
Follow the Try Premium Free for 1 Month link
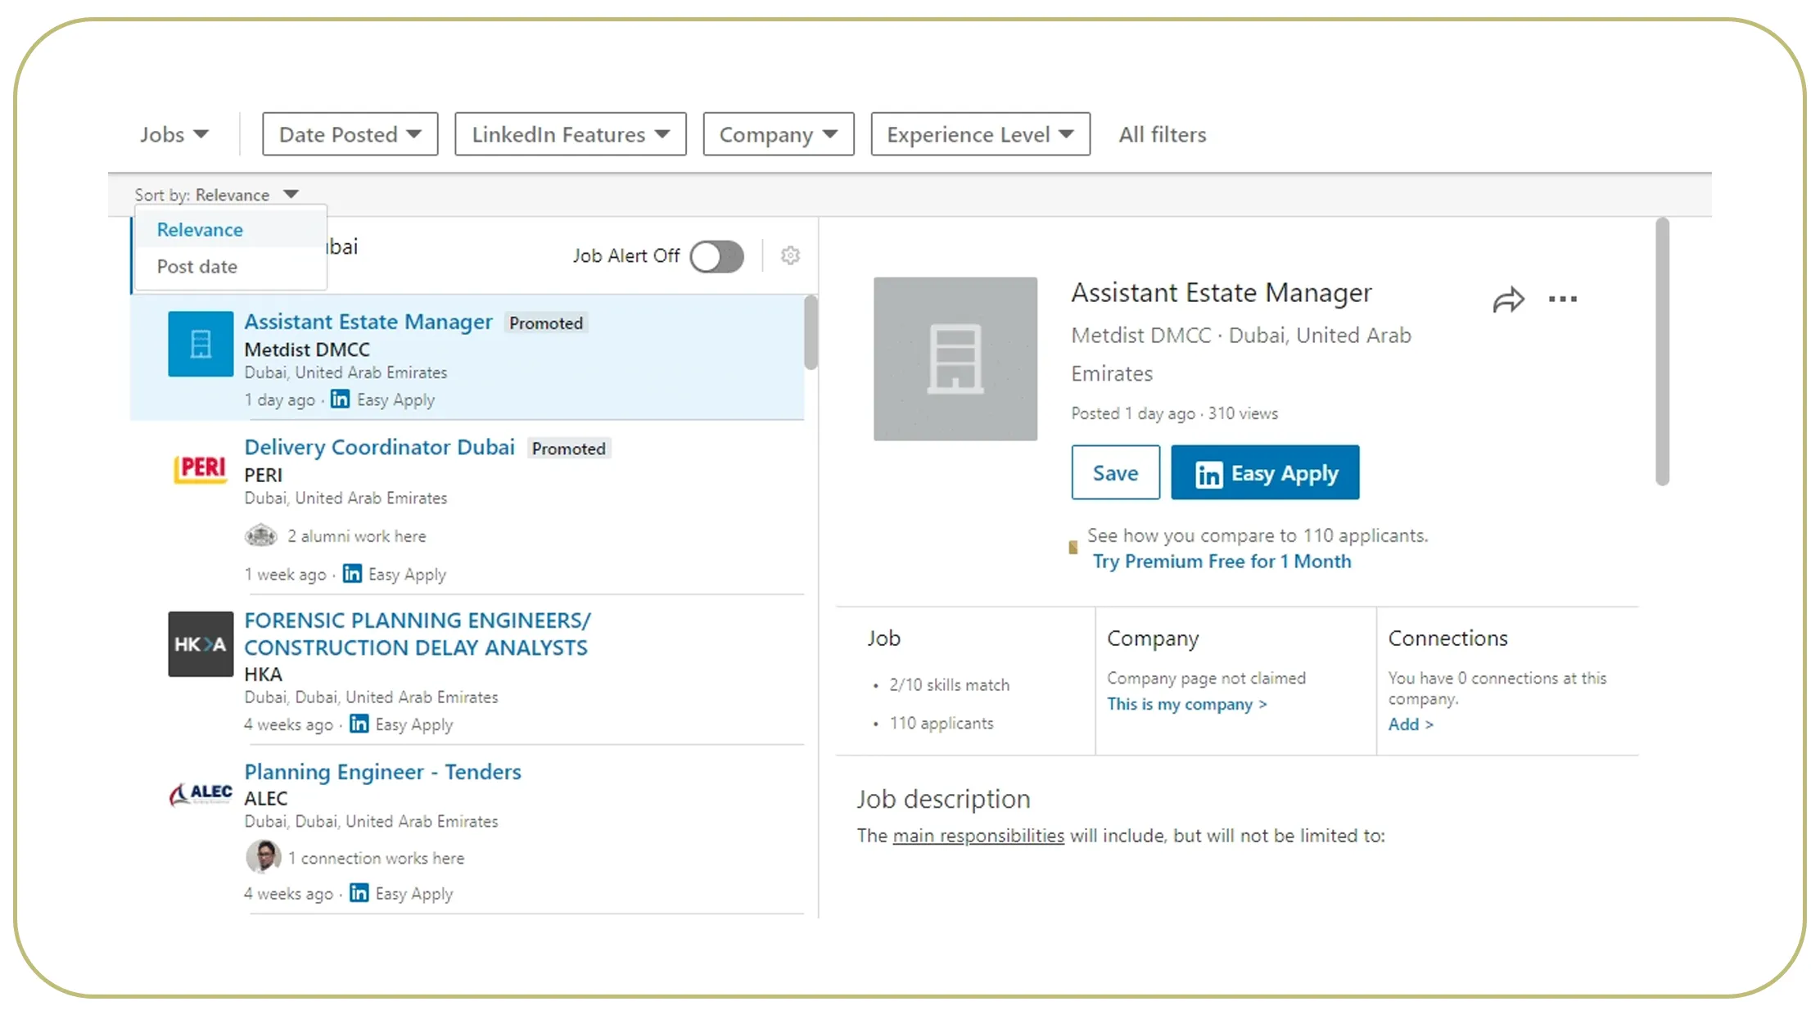(1221, 562)
